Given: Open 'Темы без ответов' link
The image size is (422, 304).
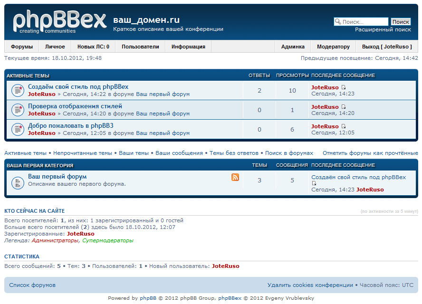Looking at the screenshot, I should pyautogui.click(x=234, y=153).
